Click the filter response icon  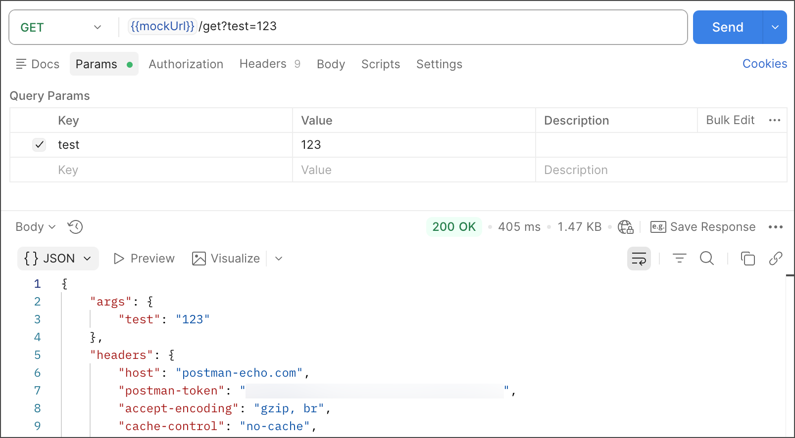[679, 259]
